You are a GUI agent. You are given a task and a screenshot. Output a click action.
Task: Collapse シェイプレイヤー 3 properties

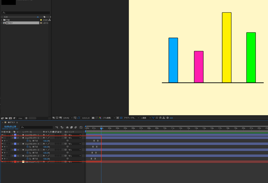13,150
